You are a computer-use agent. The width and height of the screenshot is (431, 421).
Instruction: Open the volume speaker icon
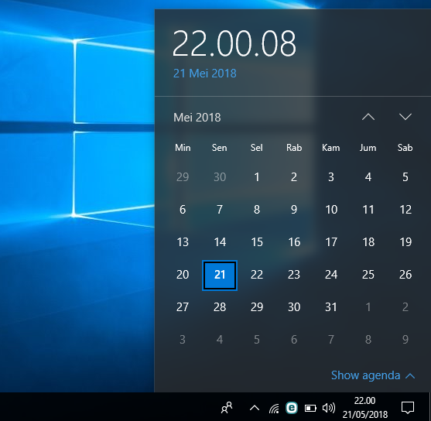pos(328,408)
